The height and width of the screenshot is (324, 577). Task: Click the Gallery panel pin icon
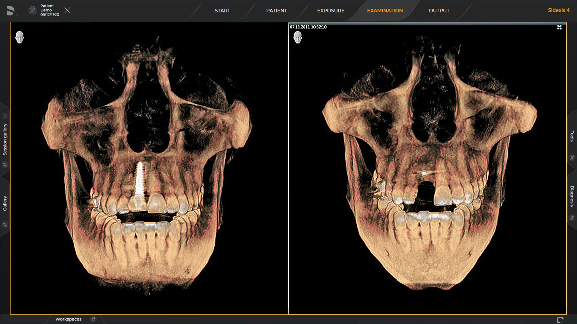[5, 225]
